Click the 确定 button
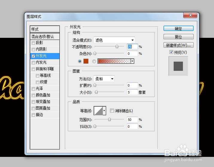 178,28
